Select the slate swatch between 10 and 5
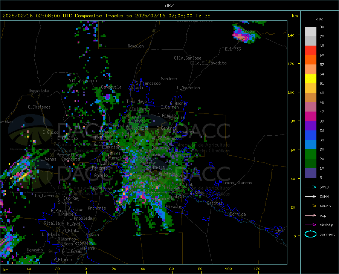 tap(310, 173)
